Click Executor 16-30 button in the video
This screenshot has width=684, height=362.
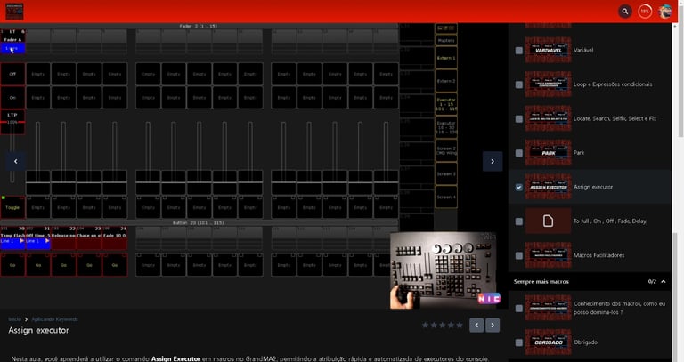[x=446, y=128]
